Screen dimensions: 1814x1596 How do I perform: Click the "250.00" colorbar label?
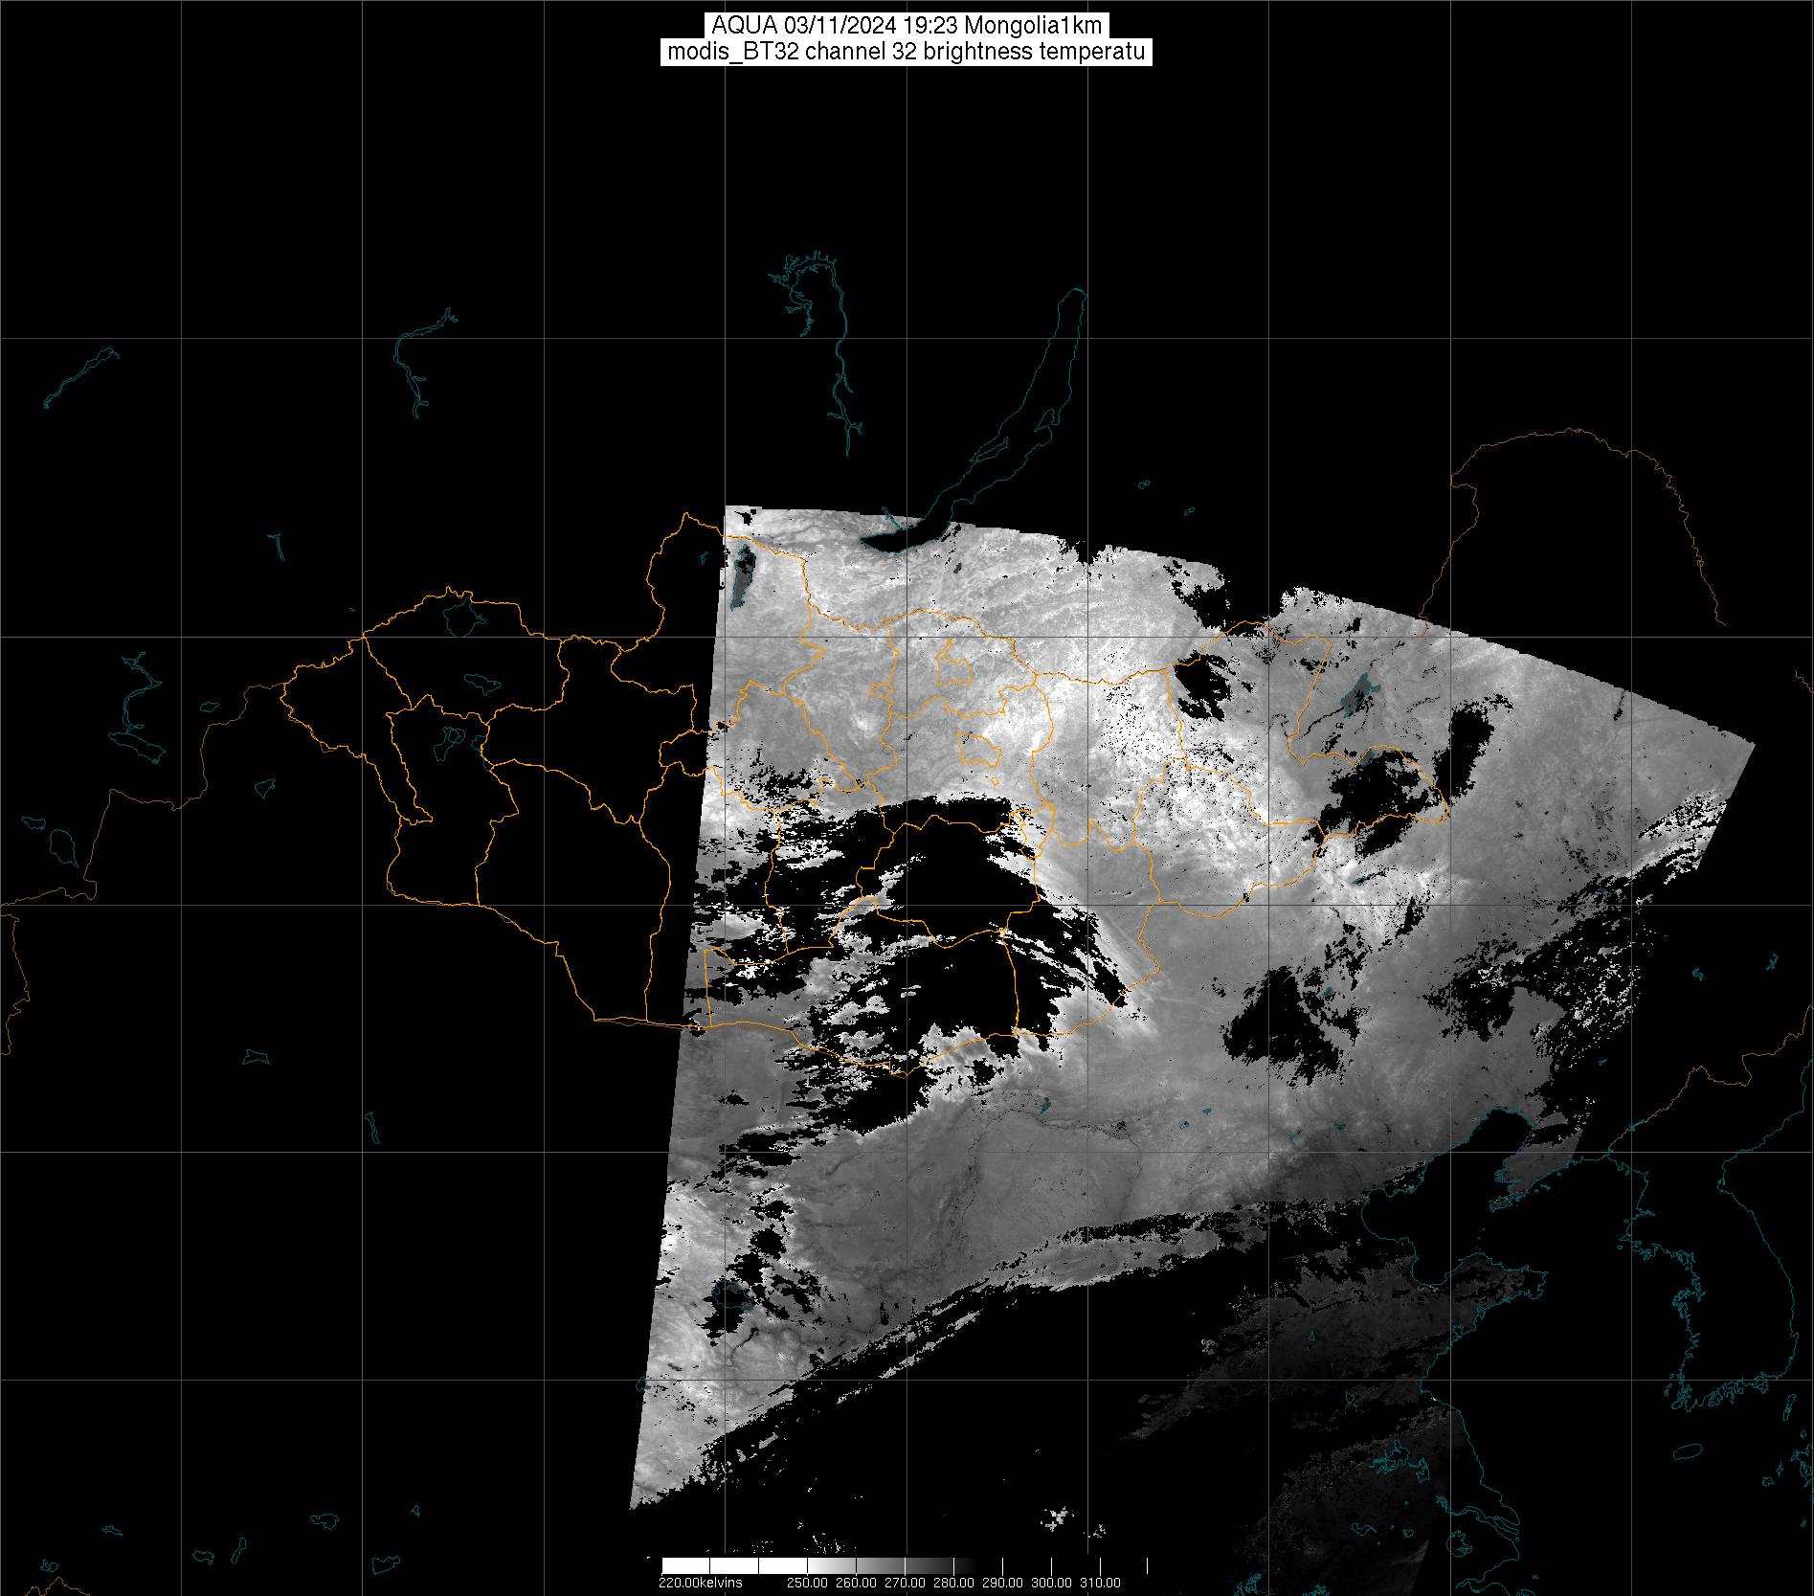click(808, 1583)
